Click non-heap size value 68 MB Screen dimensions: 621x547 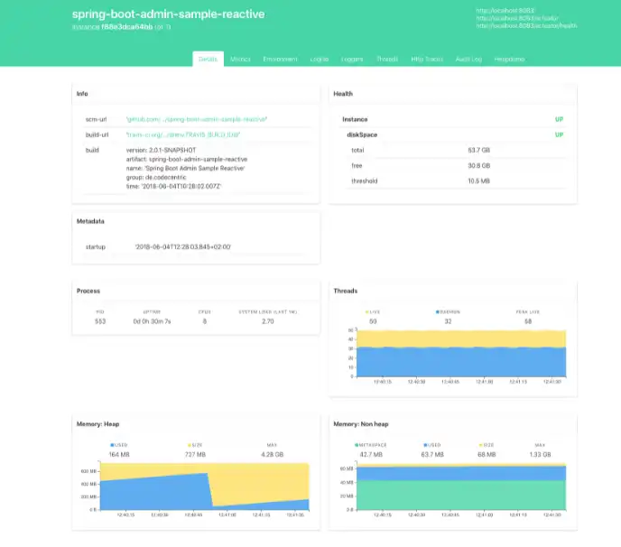click(487, 454)
